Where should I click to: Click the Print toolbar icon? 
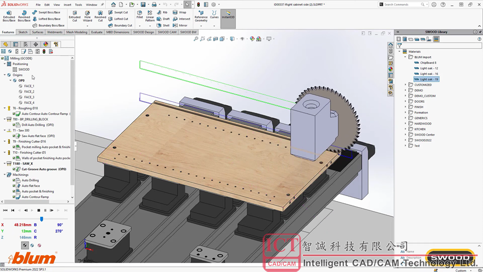pyautogui.click(x=154, y=4)
